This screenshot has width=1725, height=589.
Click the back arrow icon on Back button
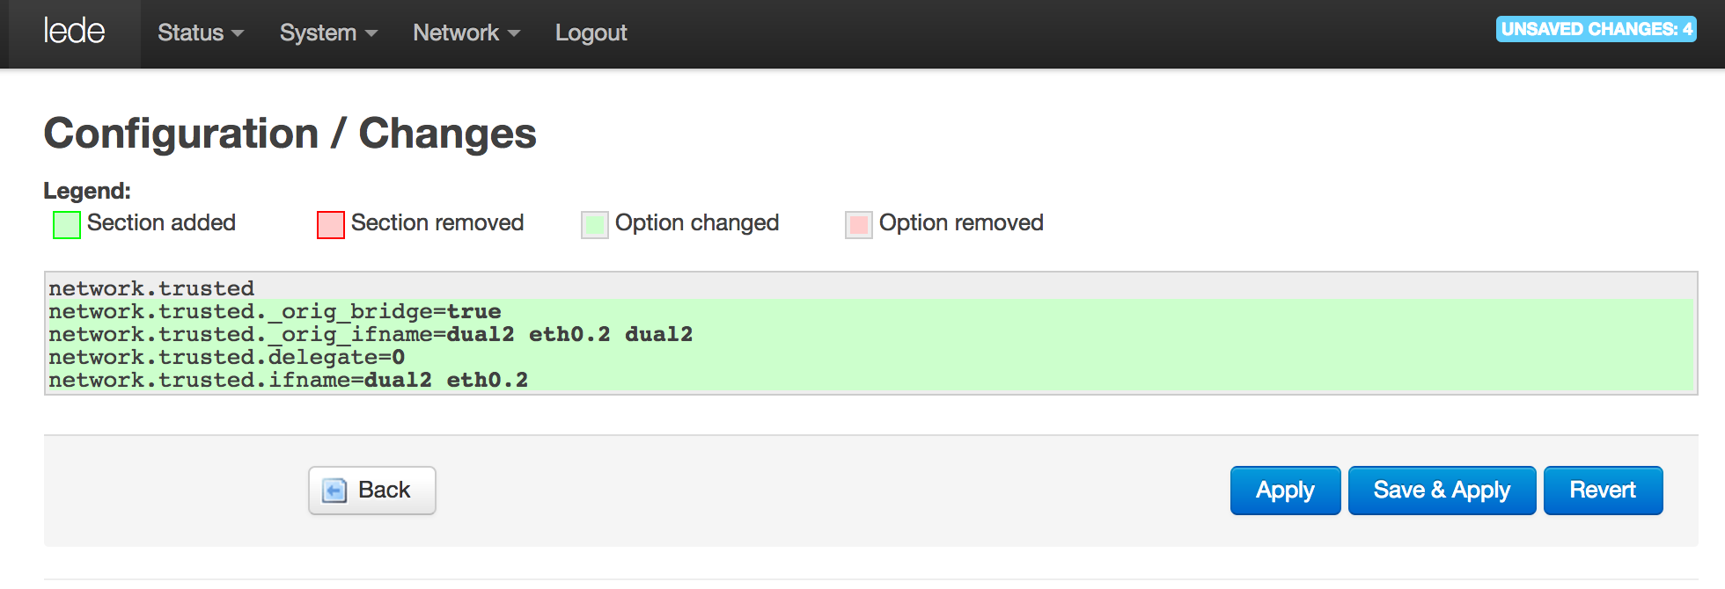334,491
